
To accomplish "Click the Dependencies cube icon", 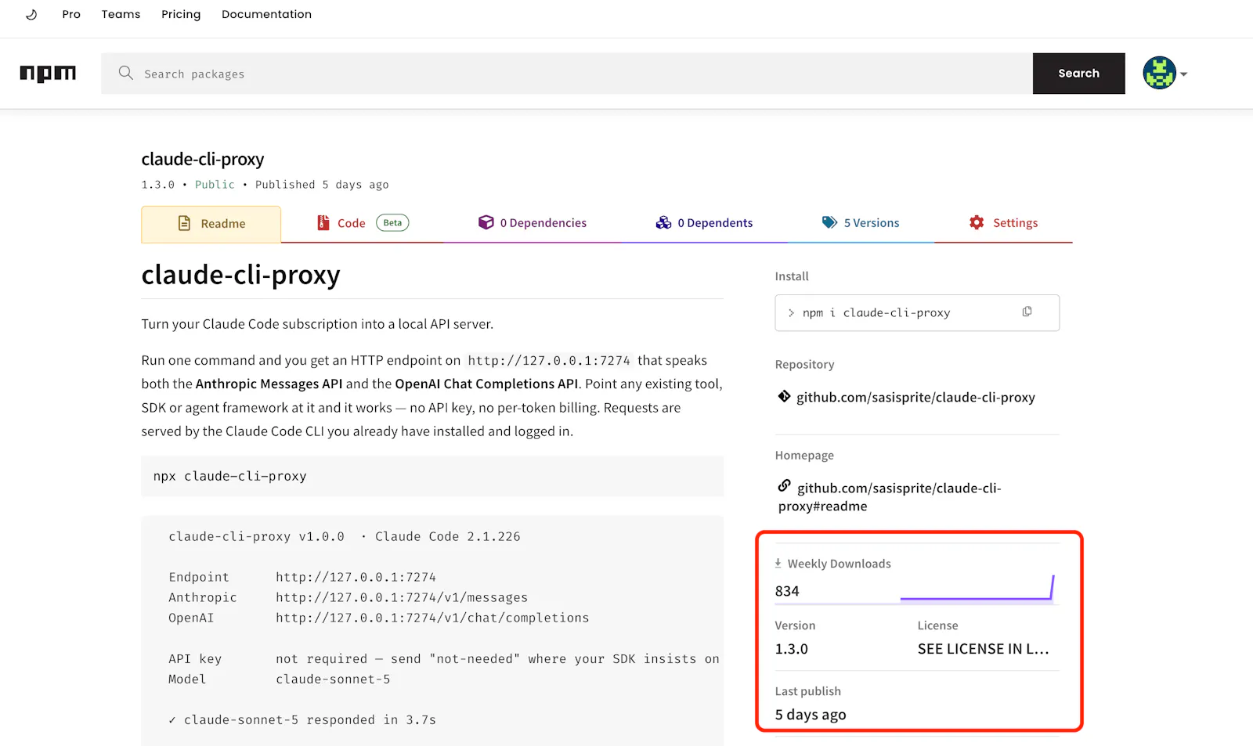I will (486, 222).
